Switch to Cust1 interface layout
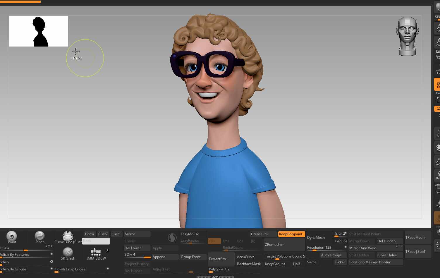The width and height of the screenshot is (440, 278). click(116, 234)
